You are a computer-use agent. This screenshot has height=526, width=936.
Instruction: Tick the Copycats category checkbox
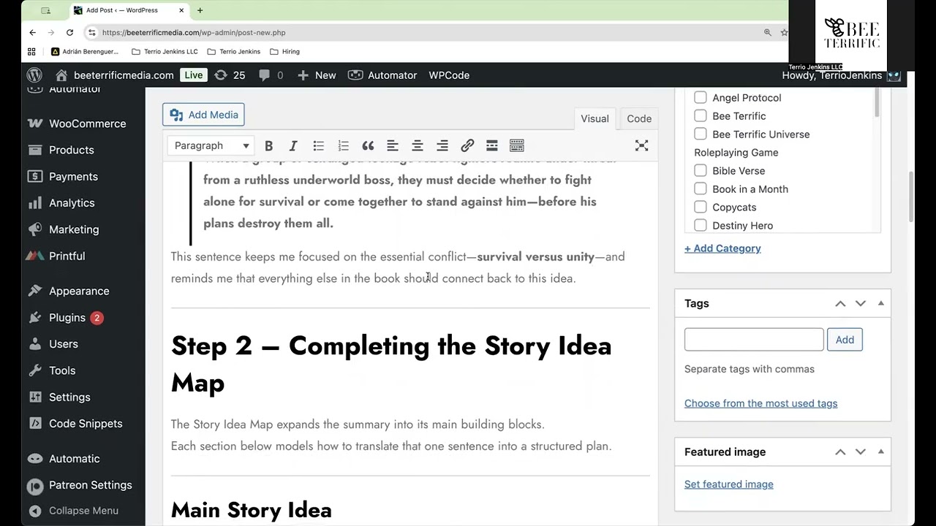pos(701,207)
